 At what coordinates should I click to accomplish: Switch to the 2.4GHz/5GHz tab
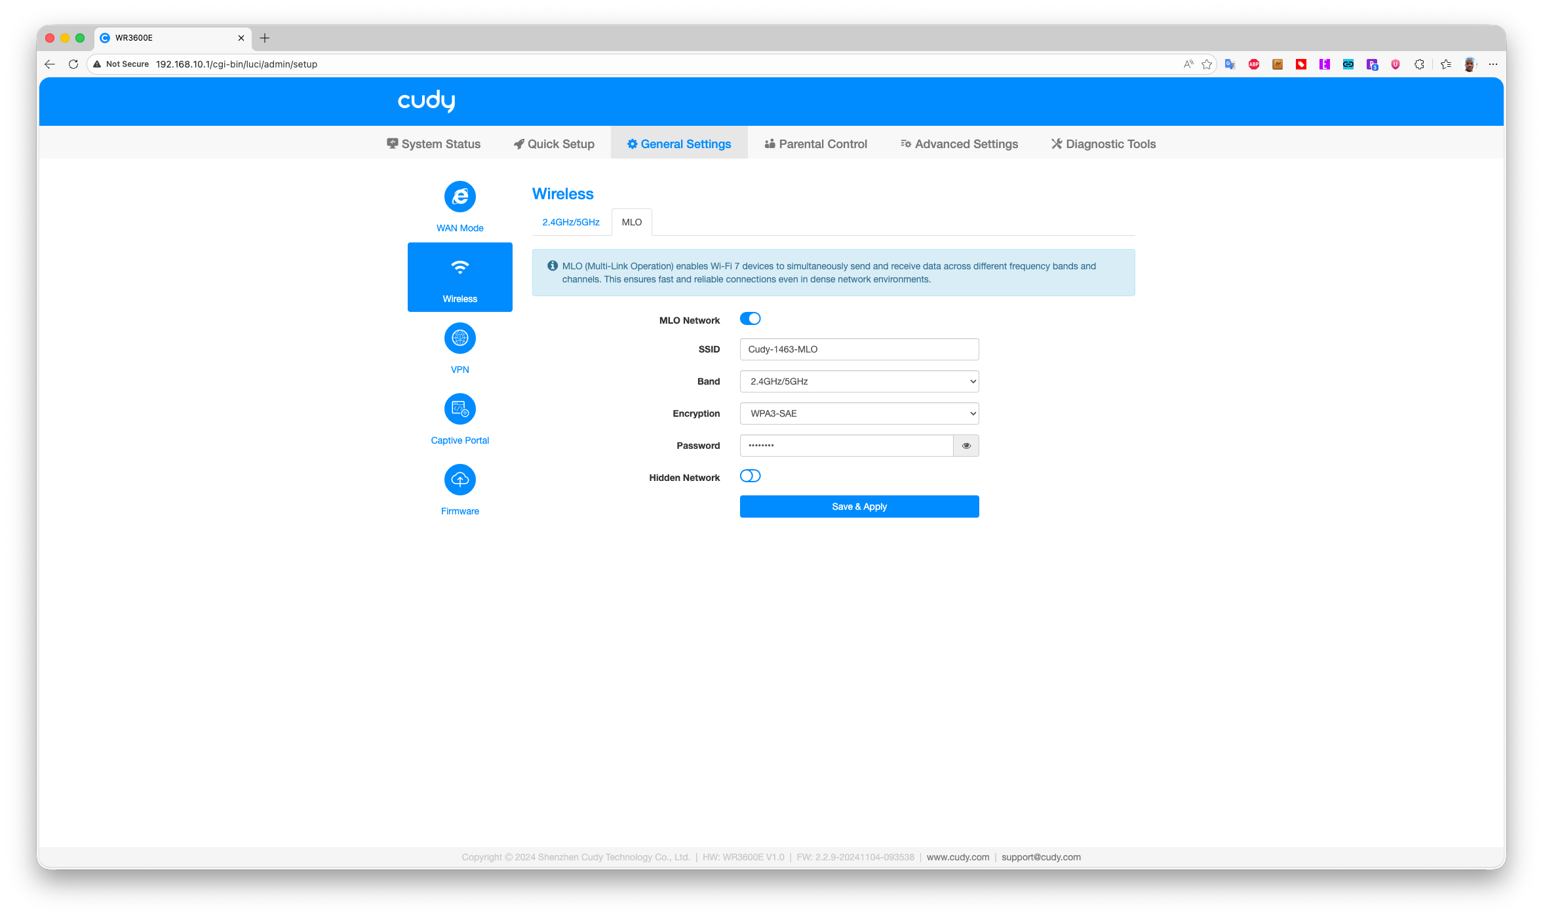570,222
